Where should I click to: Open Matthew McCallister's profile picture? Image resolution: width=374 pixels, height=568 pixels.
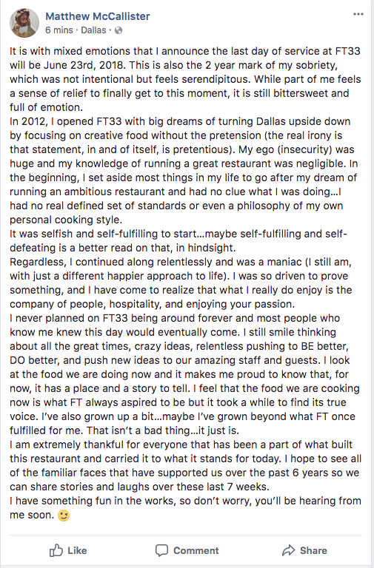24,23
